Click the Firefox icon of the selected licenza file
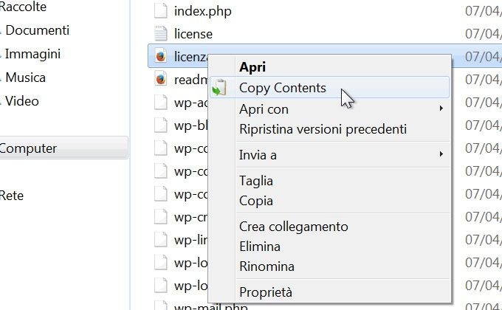The image size is (502, 310). (161, 57)
